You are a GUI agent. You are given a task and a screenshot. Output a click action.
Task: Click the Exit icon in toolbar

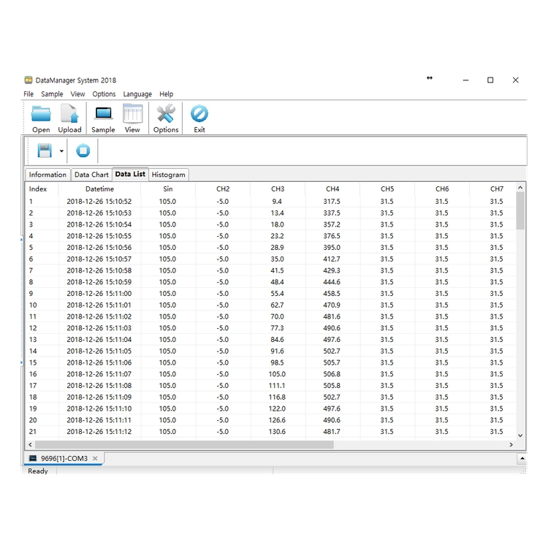coord(199,113)
